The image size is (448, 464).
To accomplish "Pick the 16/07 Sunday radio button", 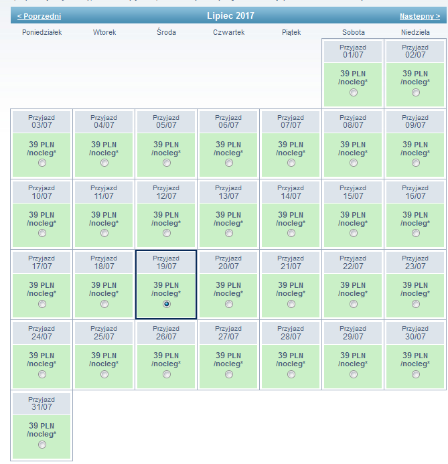I will [x=415, y=233].
